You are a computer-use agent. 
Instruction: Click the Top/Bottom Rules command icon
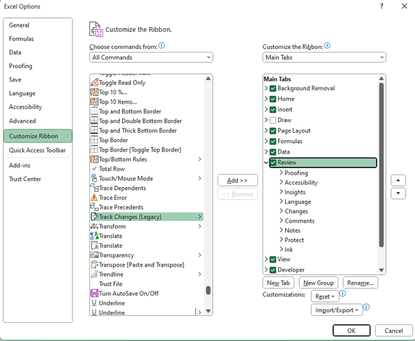click(94, 160)
